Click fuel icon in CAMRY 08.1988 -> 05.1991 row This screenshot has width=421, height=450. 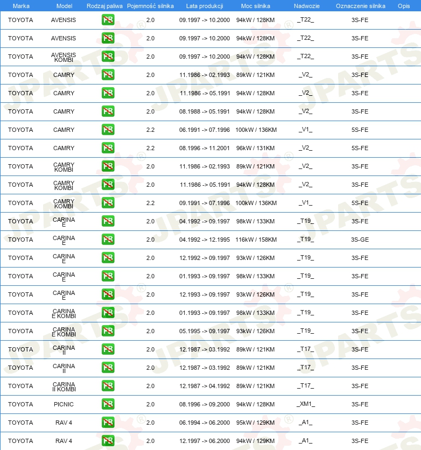pyautogui.click(x=108, y=111)
